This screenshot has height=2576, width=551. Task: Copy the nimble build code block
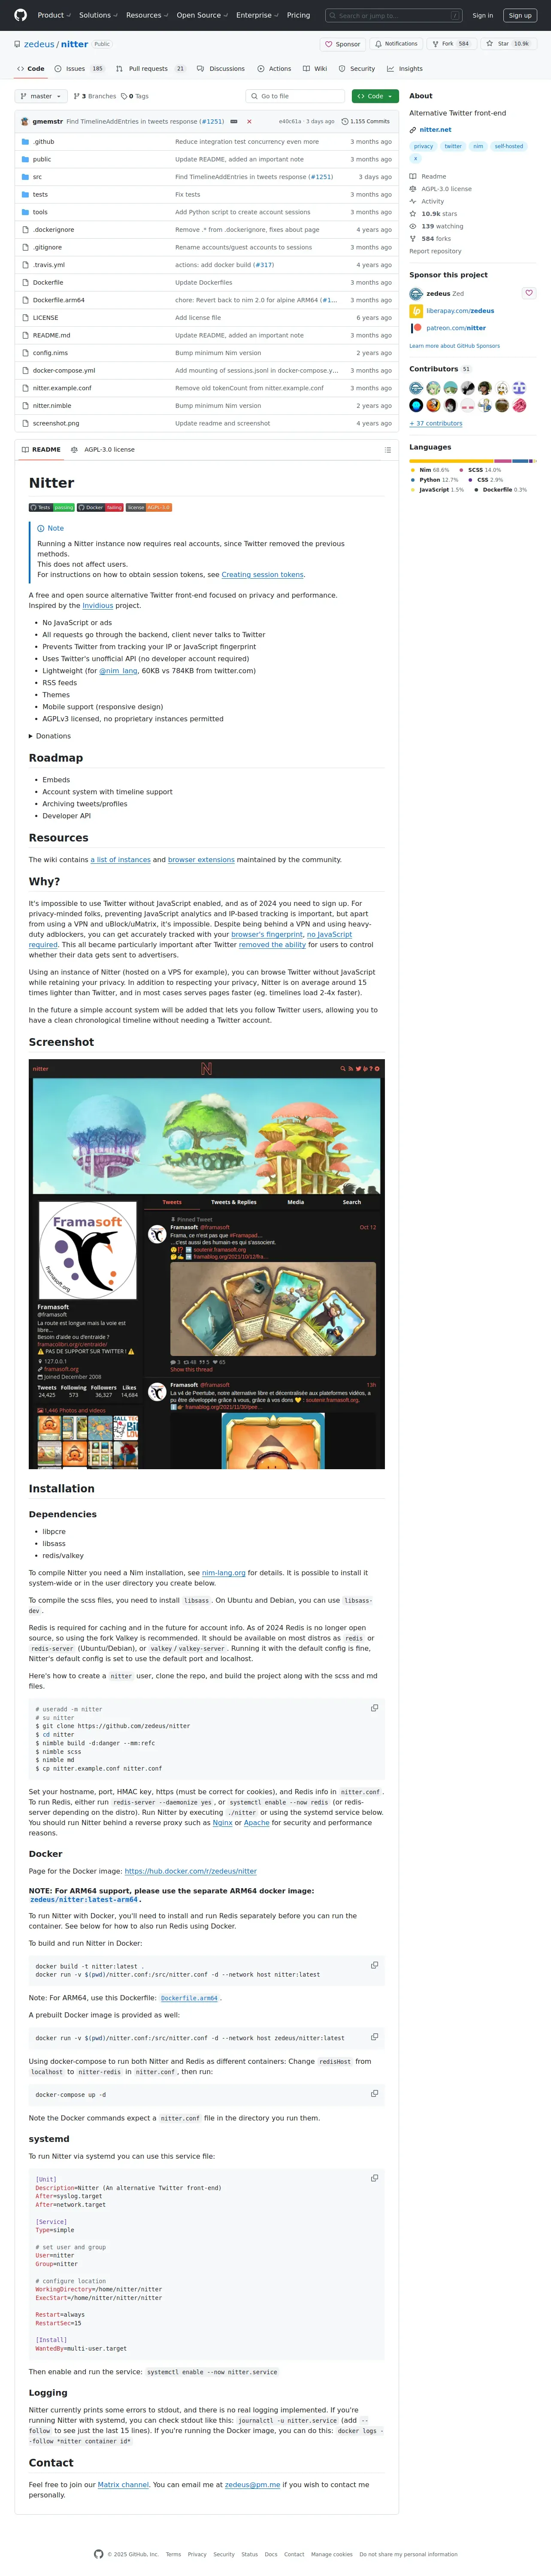(375, 1708)
